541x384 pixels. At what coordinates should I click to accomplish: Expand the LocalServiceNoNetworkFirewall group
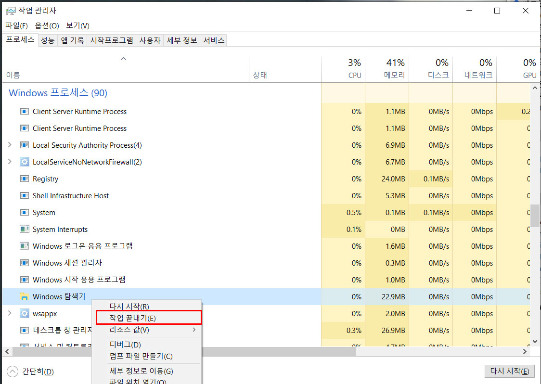(x=10, y=162)
